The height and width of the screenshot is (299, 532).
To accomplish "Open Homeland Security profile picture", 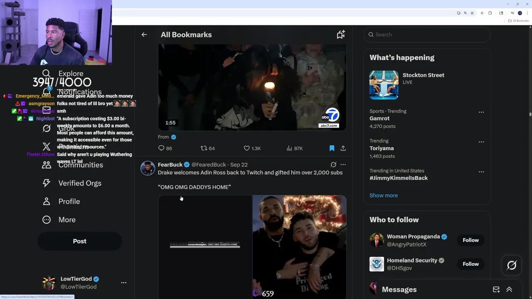I will point(377,264).
